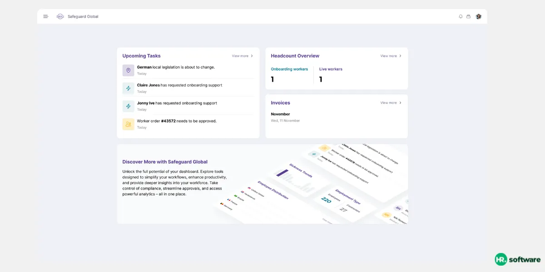This screenshot has height=272, width=545.
Task: Open Worker order #43572 approval task
Action: [188, 124]
